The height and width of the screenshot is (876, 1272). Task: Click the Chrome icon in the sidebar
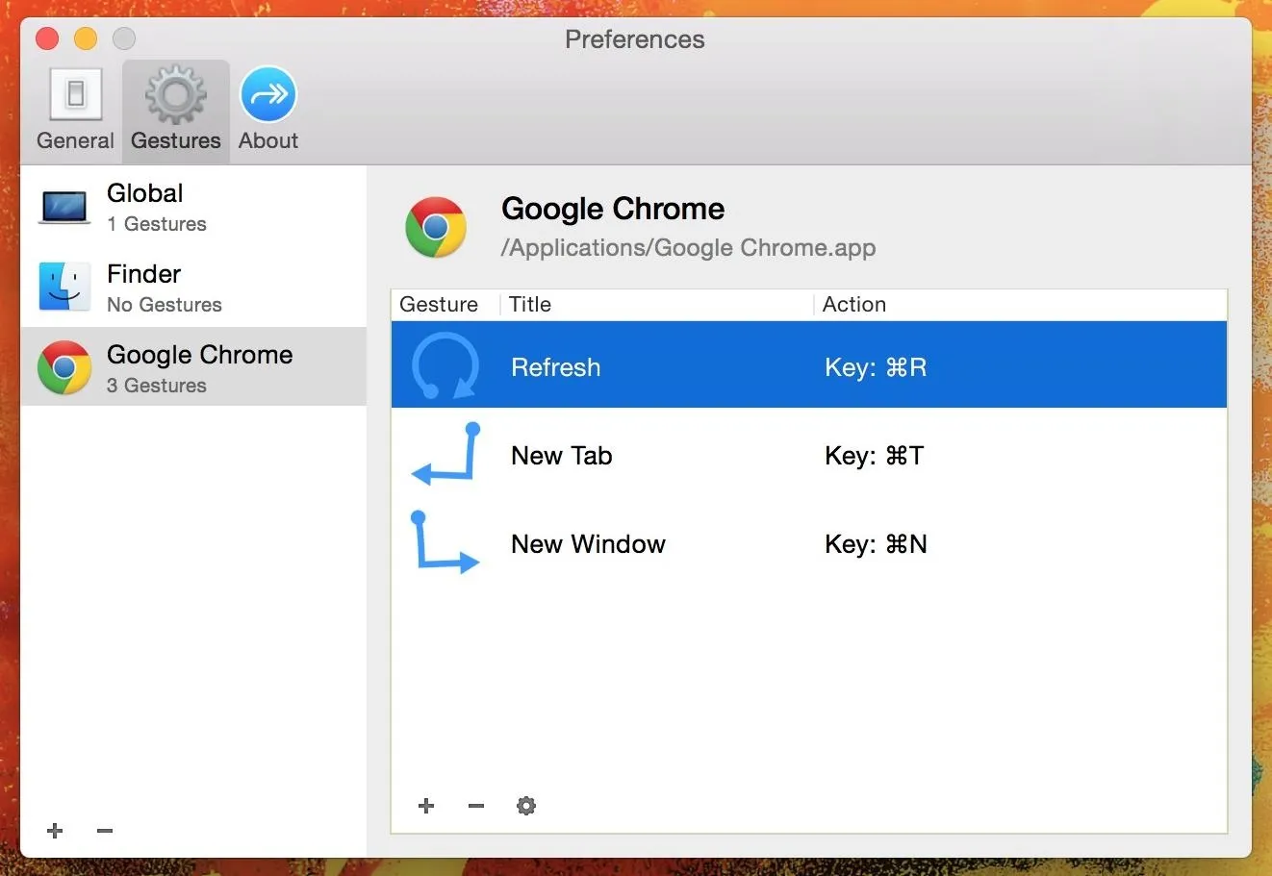[x=64, y=367]
